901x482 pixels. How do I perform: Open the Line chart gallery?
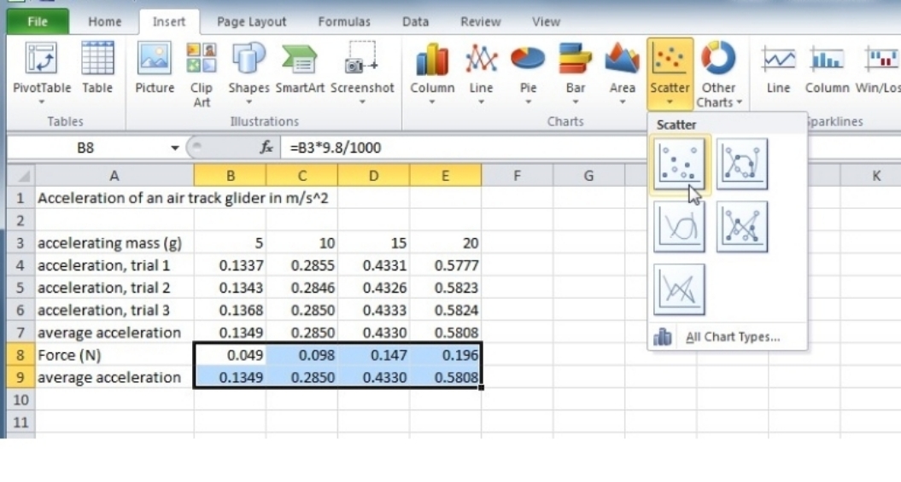click(x=481, y=73)
